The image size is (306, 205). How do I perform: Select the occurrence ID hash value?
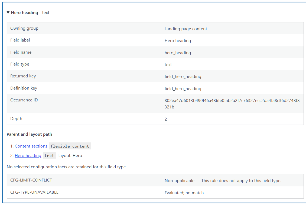(x=232, y=104)
